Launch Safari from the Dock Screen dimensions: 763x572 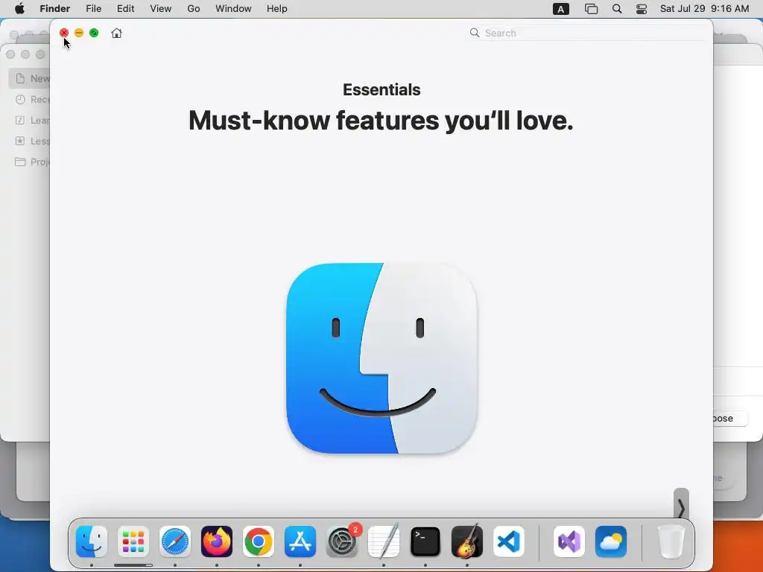[175, 541]
